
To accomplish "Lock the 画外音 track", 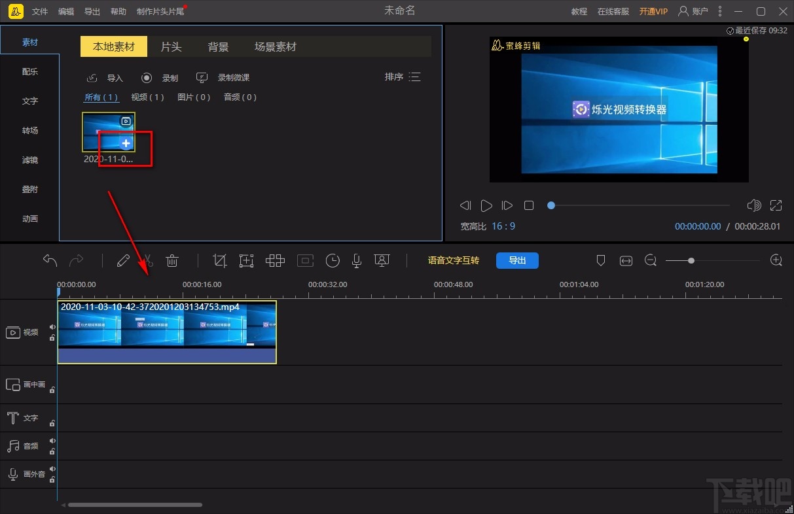I will tap(52, 479).
